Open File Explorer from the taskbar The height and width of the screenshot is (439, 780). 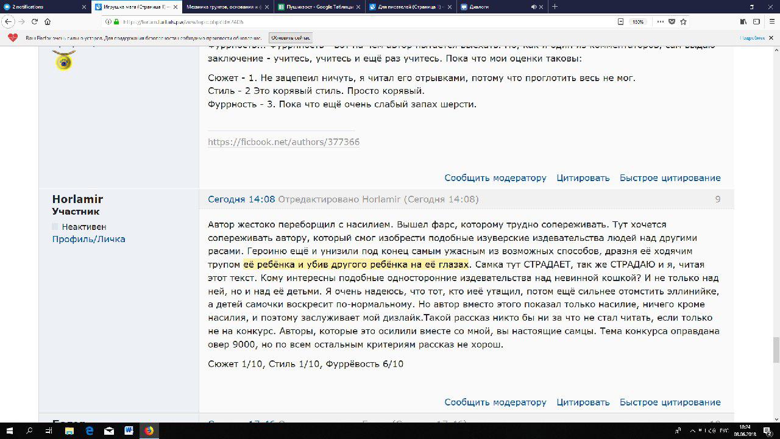pos(69,430)
